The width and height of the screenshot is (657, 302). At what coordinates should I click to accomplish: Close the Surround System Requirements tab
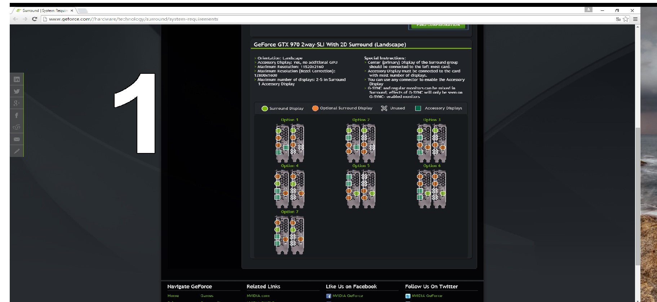(72, 10)
